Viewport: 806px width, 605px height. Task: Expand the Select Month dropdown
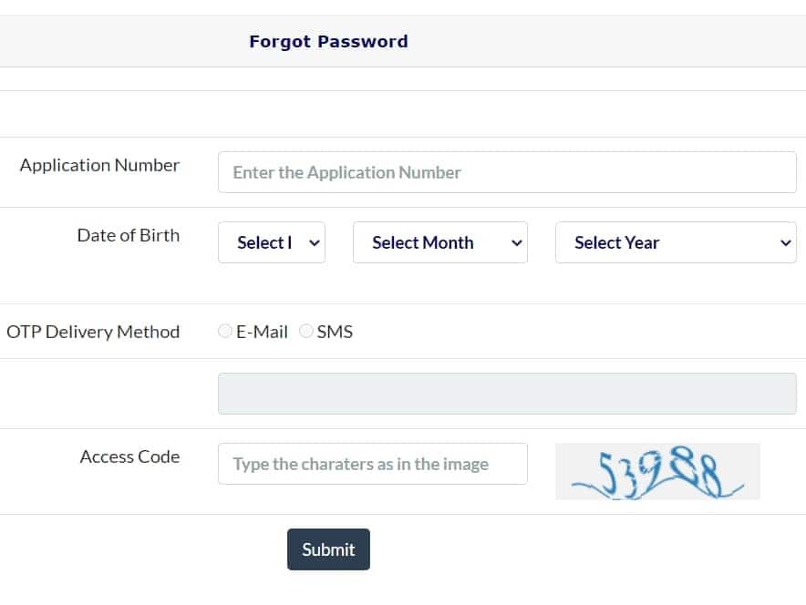pos(439,242)
